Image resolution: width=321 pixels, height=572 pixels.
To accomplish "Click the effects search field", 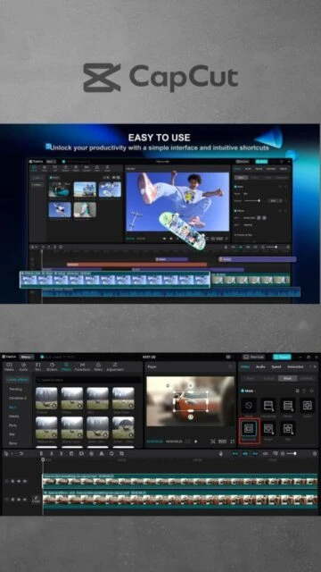I will (x=88, y=380).
